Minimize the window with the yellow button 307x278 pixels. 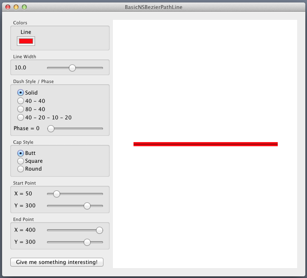click(x=16, y=7)
